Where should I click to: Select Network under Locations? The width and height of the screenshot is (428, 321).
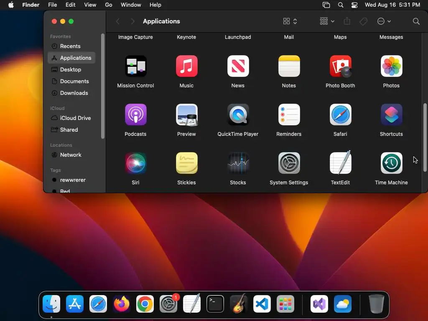(x=71, y=155)
